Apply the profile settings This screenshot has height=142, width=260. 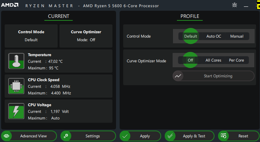[140, 136]
